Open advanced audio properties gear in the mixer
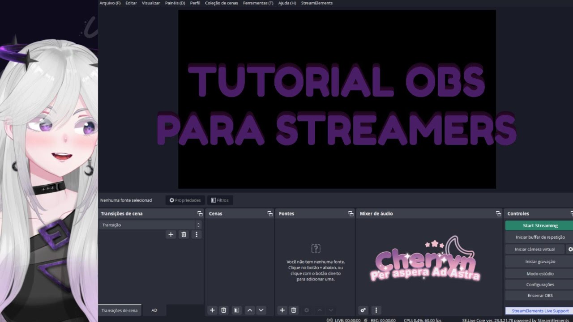This screenshot has height=322, width=573. pyautogui.click(x=363, y=310)
